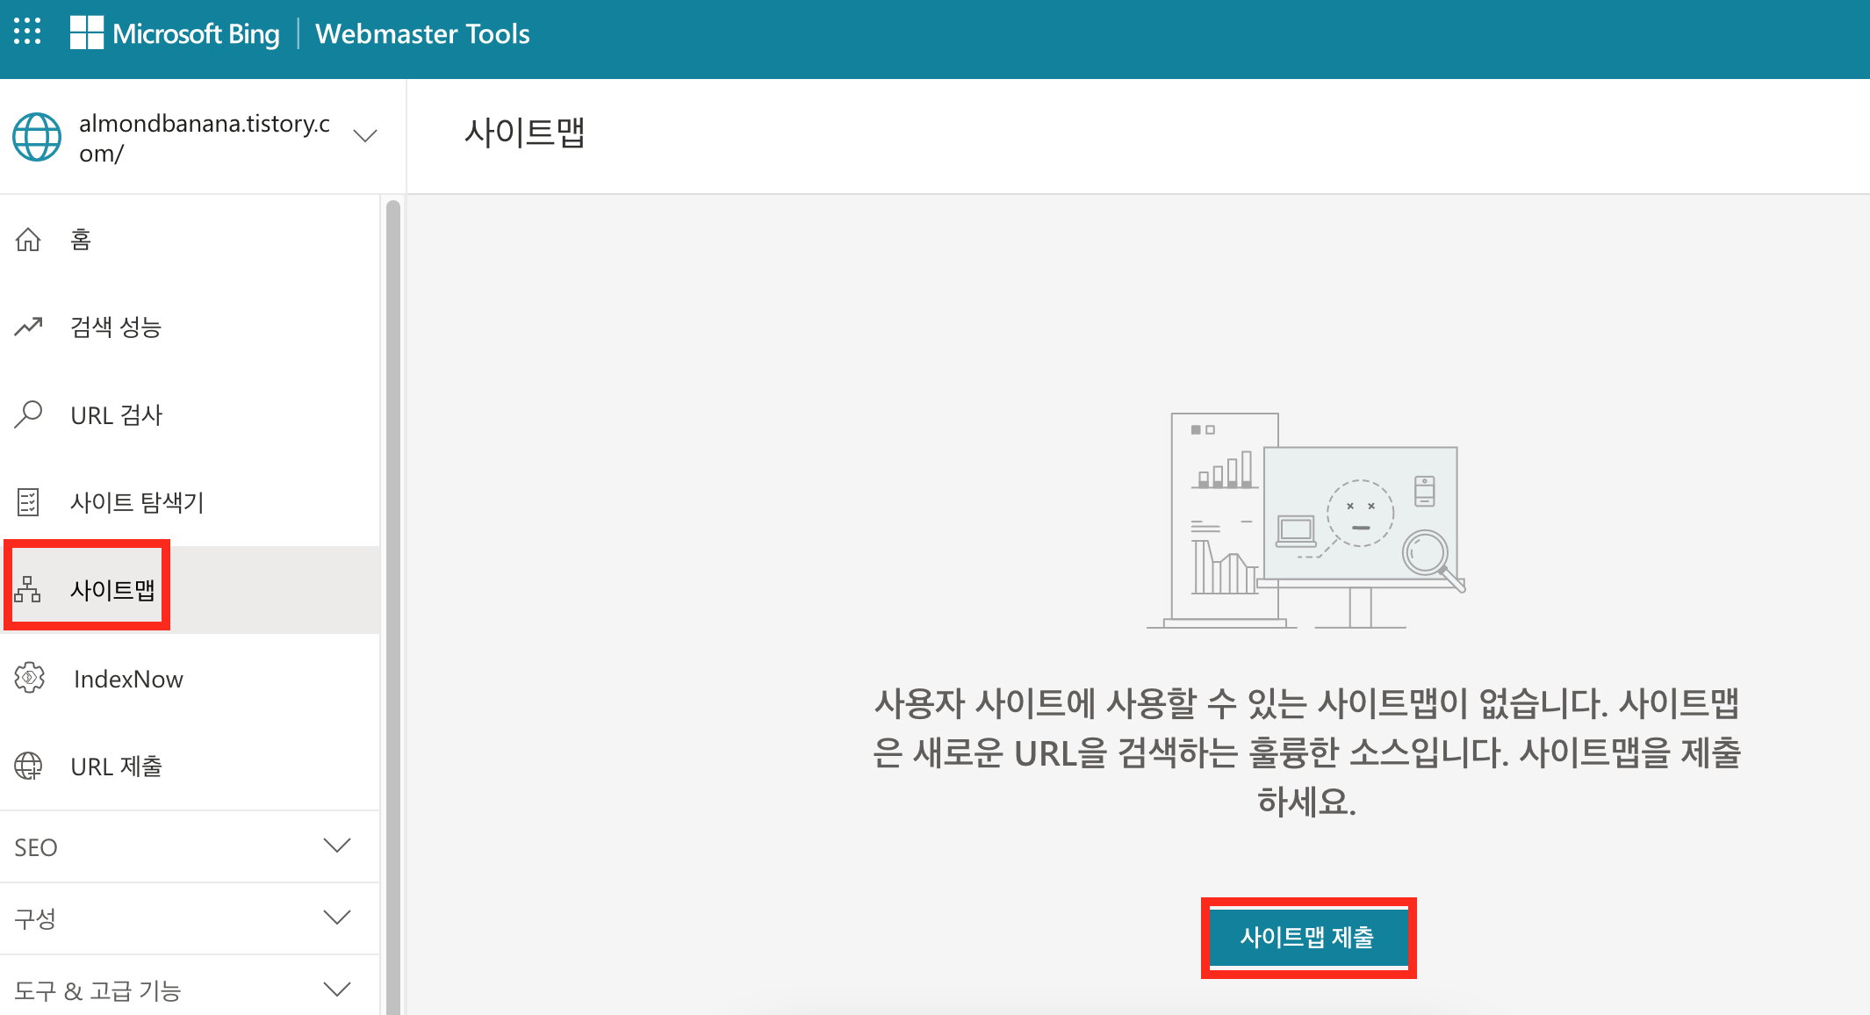The width and height of the screenshot is (1870, 1015).
Task: Click the sitemap hierarchy icon
Action: (x=28, y=589)
